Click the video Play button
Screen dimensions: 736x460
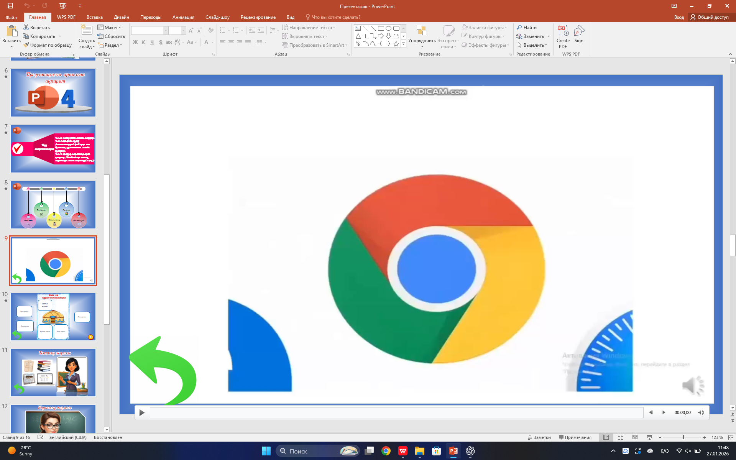point(142,412)
